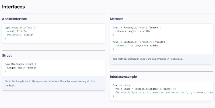Click the 'func (r Rectangle) Area()' line
The height and width of the screenshot is (108, 215).
click(x=137, y=28)
